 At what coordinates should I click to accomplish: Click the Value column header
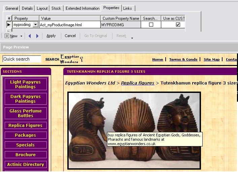70,19
